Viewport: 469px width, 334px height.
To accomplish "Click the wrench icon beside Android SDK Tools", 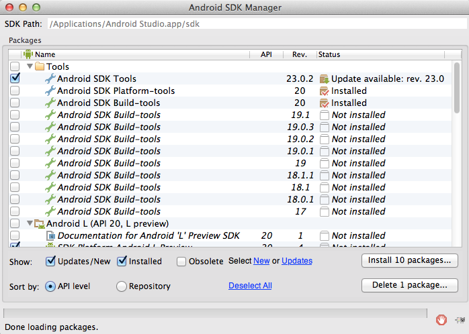I will (50, 78).
